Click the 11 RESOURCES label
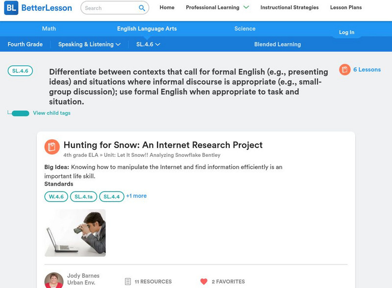 pos(153,282)
